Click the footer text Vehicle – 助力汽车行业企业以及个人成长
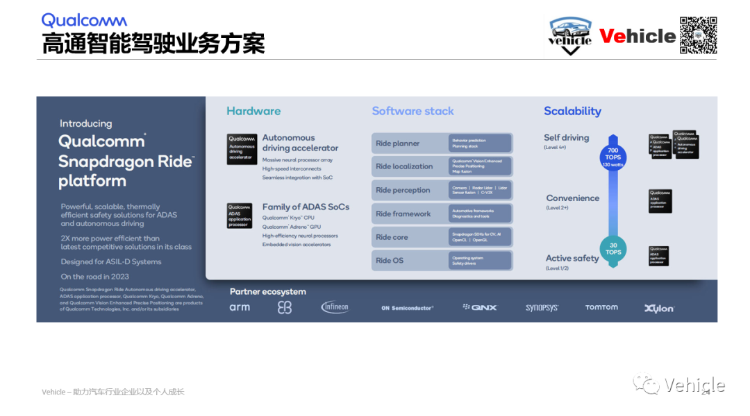 click(x=113, y=392)
